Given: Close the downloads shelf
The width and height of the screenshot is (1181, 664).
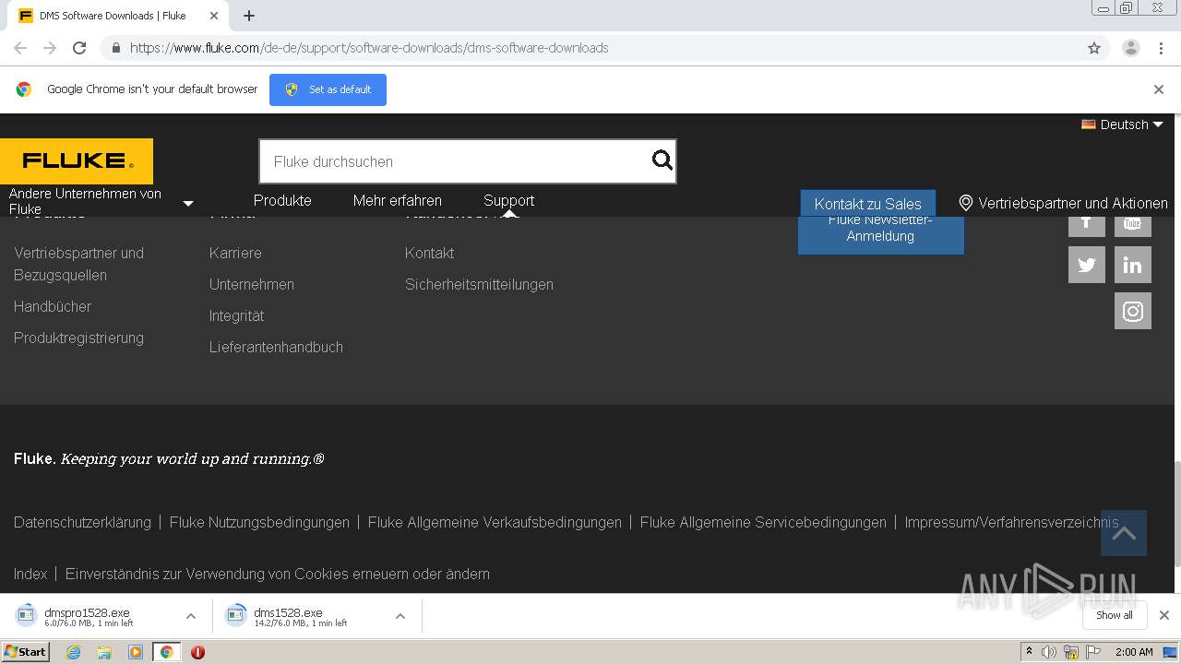Looking at the screenshot, I should click(1164, 615).
